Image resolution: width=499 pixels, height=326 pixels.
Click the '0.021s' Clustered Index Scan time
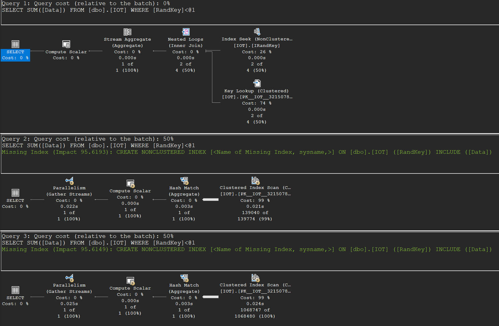click(255, 206)
